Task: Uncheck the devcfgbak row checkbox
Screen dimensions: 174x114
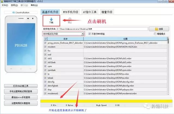Action: click(45, 86)
